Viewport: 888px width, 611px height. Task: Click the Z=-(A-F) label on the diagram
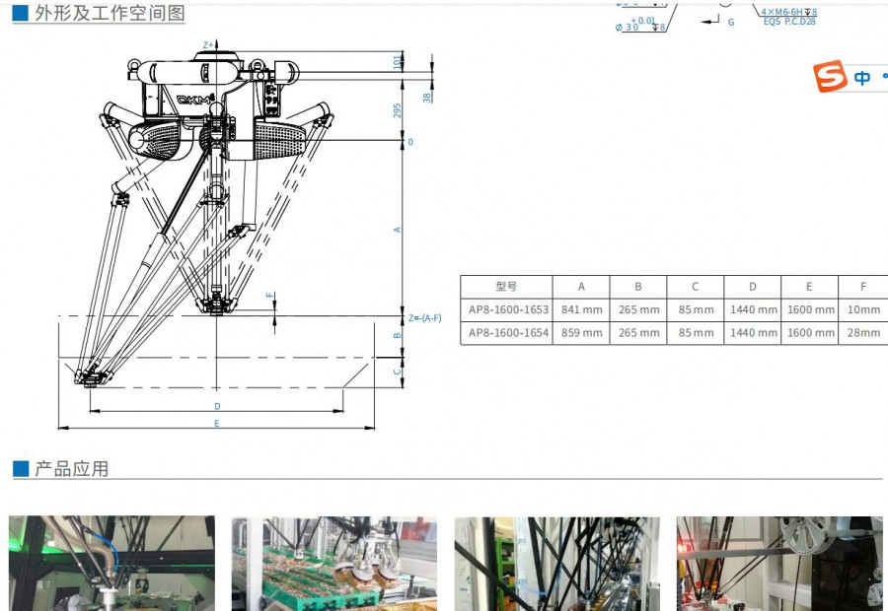[x=425, y=317]
